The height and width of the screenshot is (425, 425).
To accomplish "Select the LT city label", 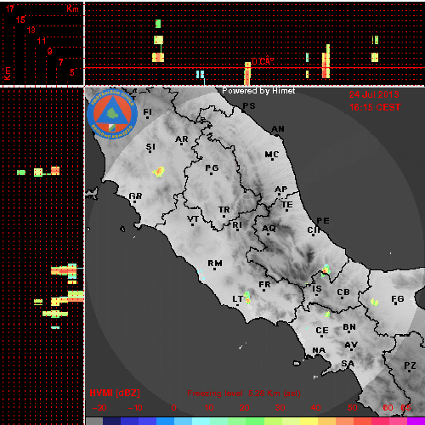I will (x=237, y=299).
